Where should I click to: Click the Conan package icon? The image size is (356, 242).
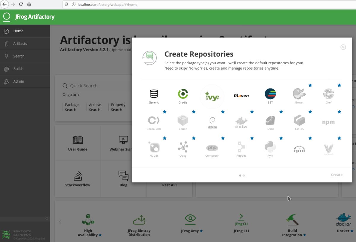tap(183, 123)
